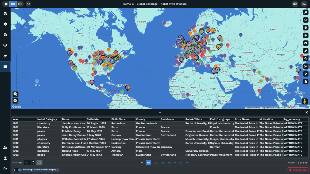This screenshot has height=174, width=310.
Task: Remove Nobel Category grouping column tag
Action: pos(58,170)
